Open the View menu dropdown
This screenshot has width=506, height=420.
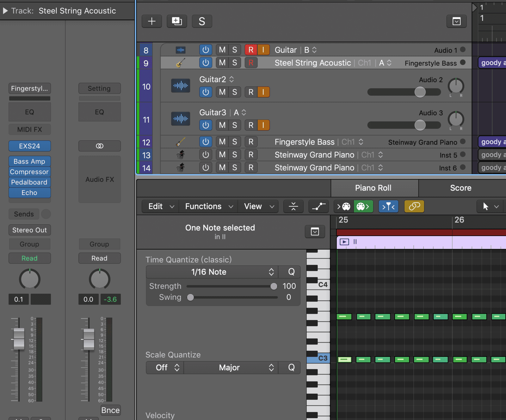[x=258, y=206]
